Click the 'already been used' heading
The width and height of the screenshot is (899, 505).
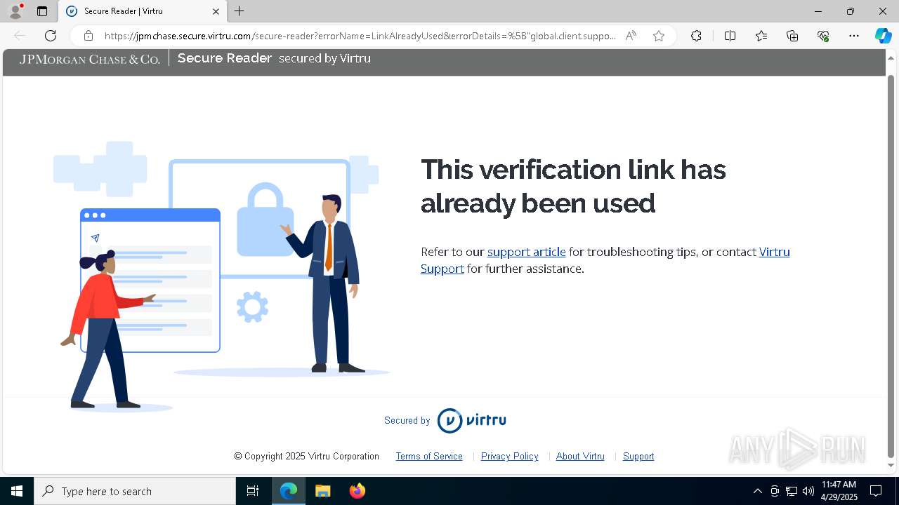click(x=538, y=203)
